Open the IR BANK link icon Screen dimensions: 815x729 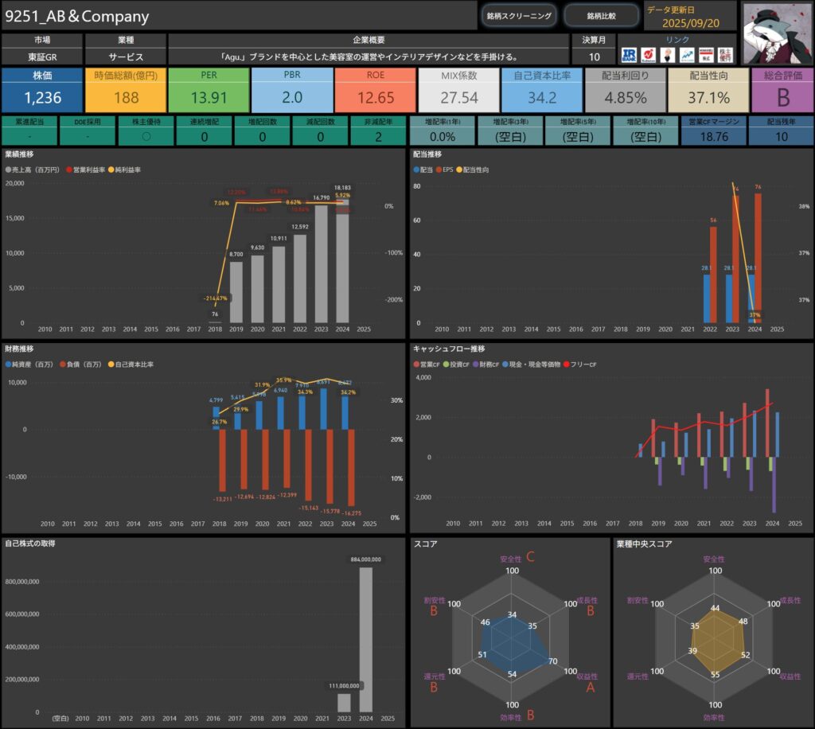point(629,55)
